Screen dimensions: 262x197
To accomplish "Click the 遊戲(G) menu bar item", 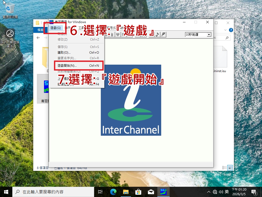I will 56,28.
